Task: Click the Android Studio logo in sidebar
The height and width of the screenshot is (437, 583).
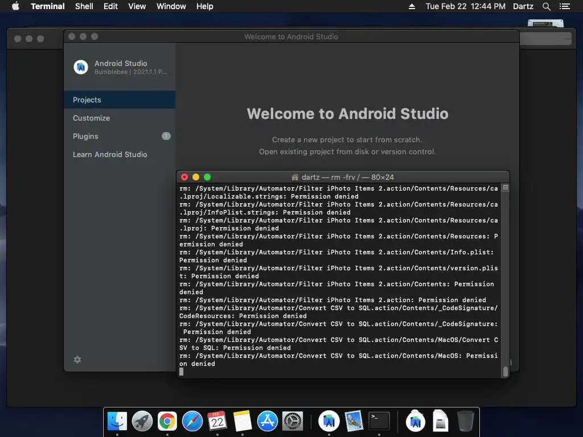Action: [81, 67]
